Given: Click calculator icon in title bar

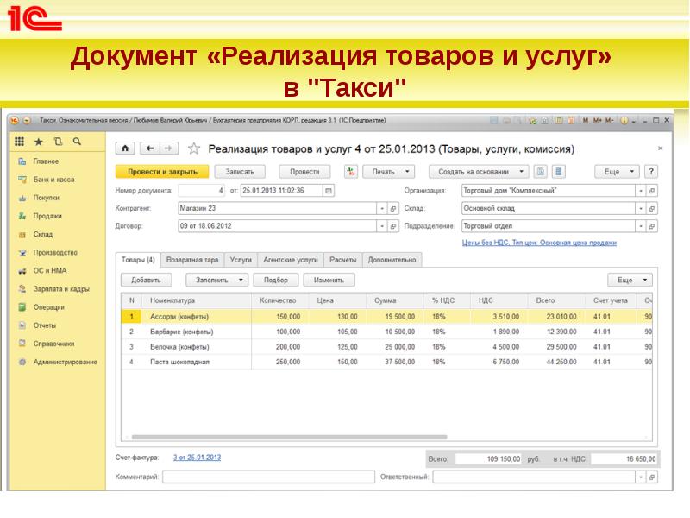Looking at the screenshot, I should tap(558, 120).
